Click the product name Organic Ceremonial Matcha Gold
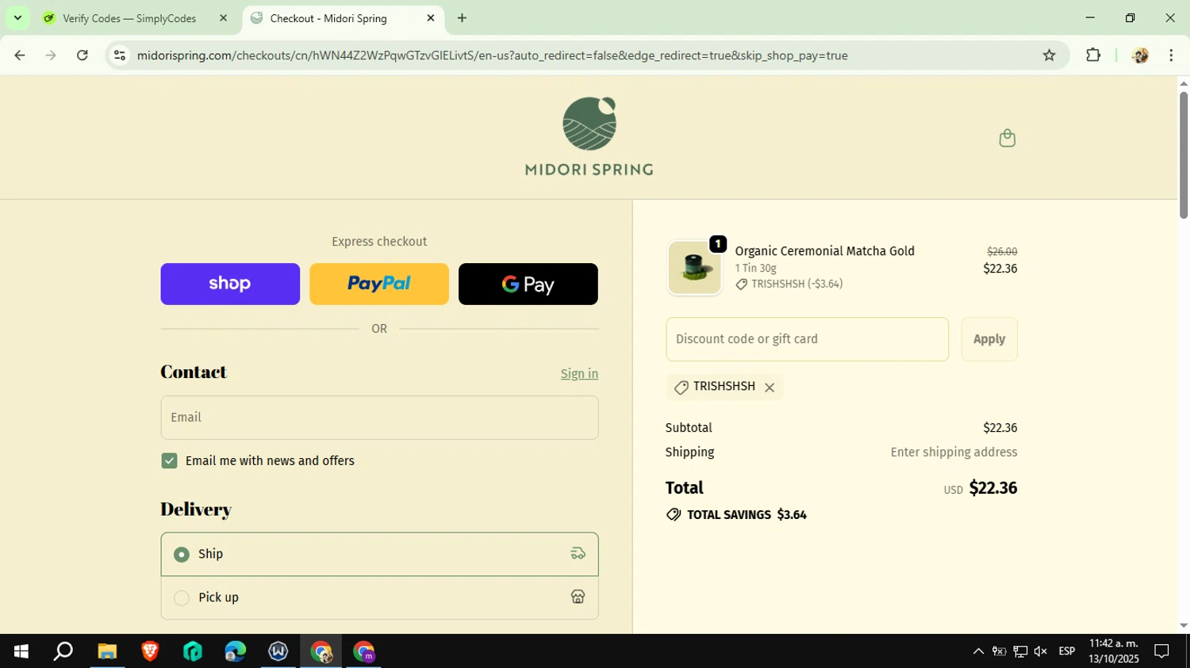The height and width of the screenshot is (668, 1190). click(824, 251)
